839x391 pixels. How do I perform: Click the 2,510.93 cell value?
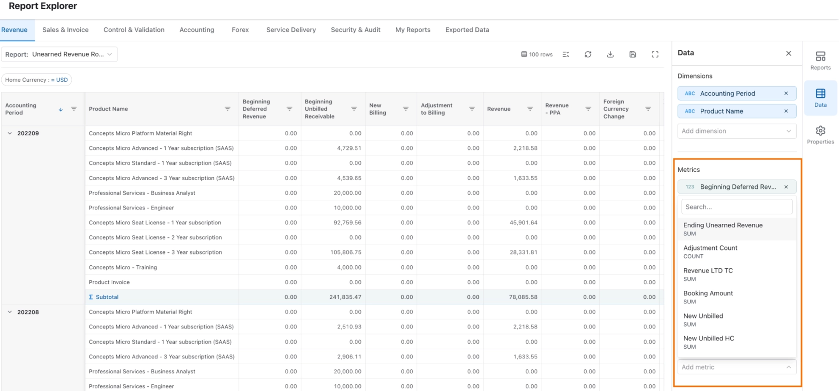click(x=349, y=327)
